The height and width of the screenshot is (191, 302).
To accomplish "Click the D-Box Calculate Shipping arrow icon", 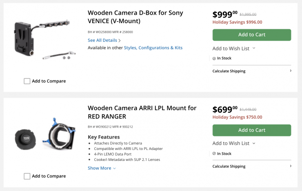I will (x=291, y=71).
